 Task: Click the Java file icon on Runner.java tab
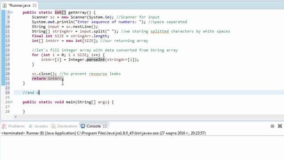(x=5, y=5)
